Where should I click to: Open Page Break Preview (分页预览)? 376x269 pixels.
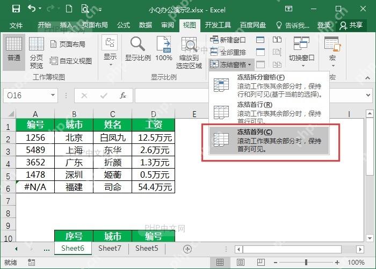[x=36, y=53]
